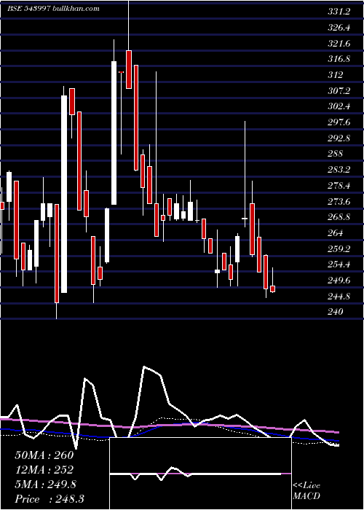The height and width of the screenshot is (510, 364).
Task: Click the 297.6 price axis label
Action: (339, 122)
